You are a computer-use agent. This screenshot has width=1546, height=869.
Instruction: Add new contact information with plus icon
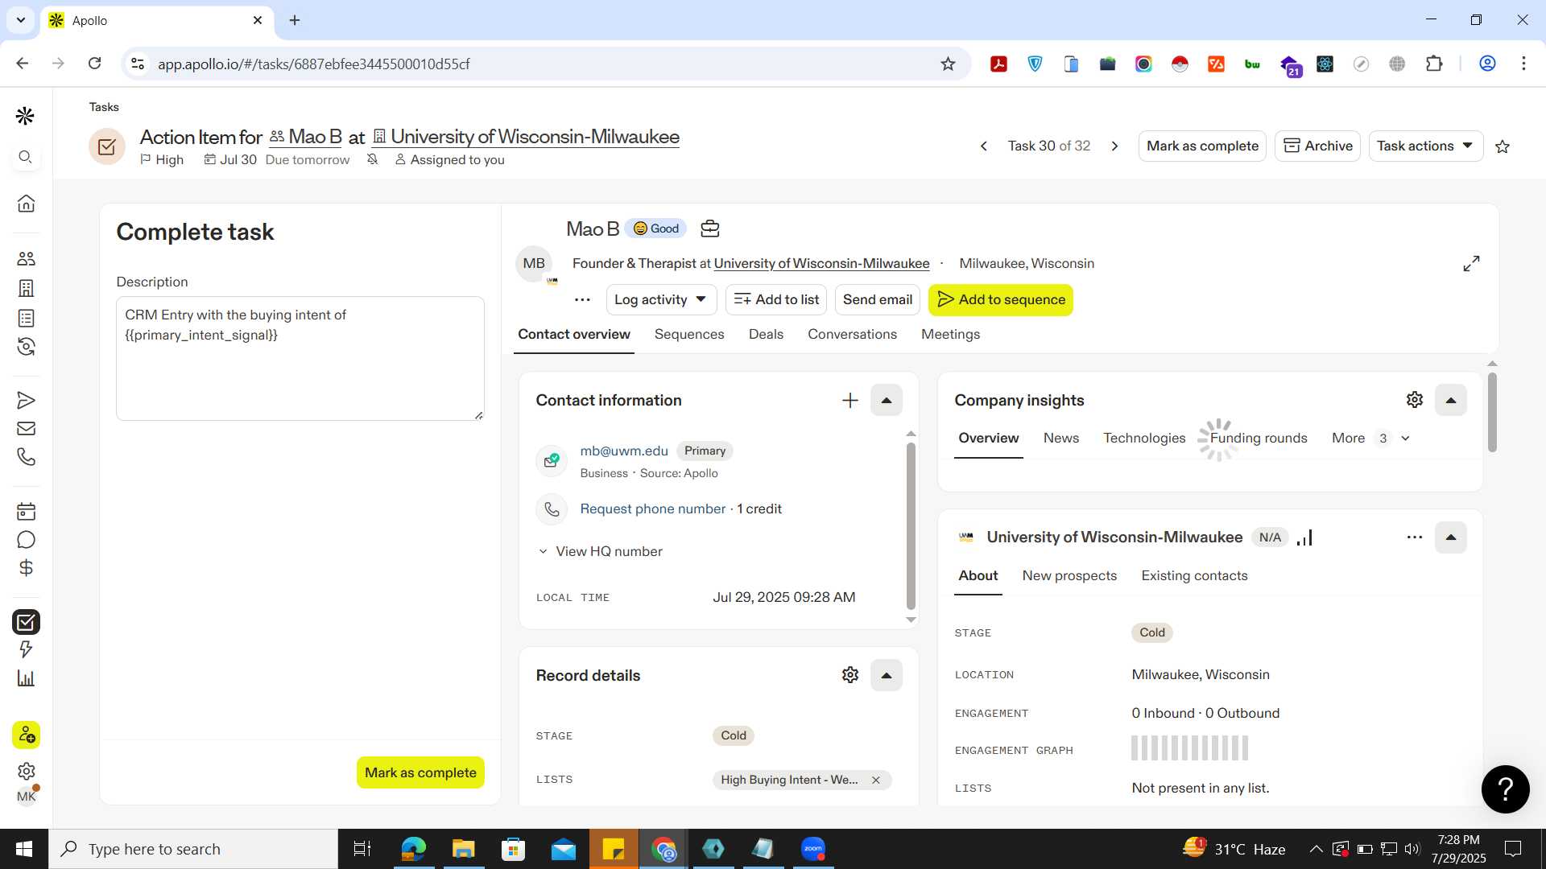point(849,400)
